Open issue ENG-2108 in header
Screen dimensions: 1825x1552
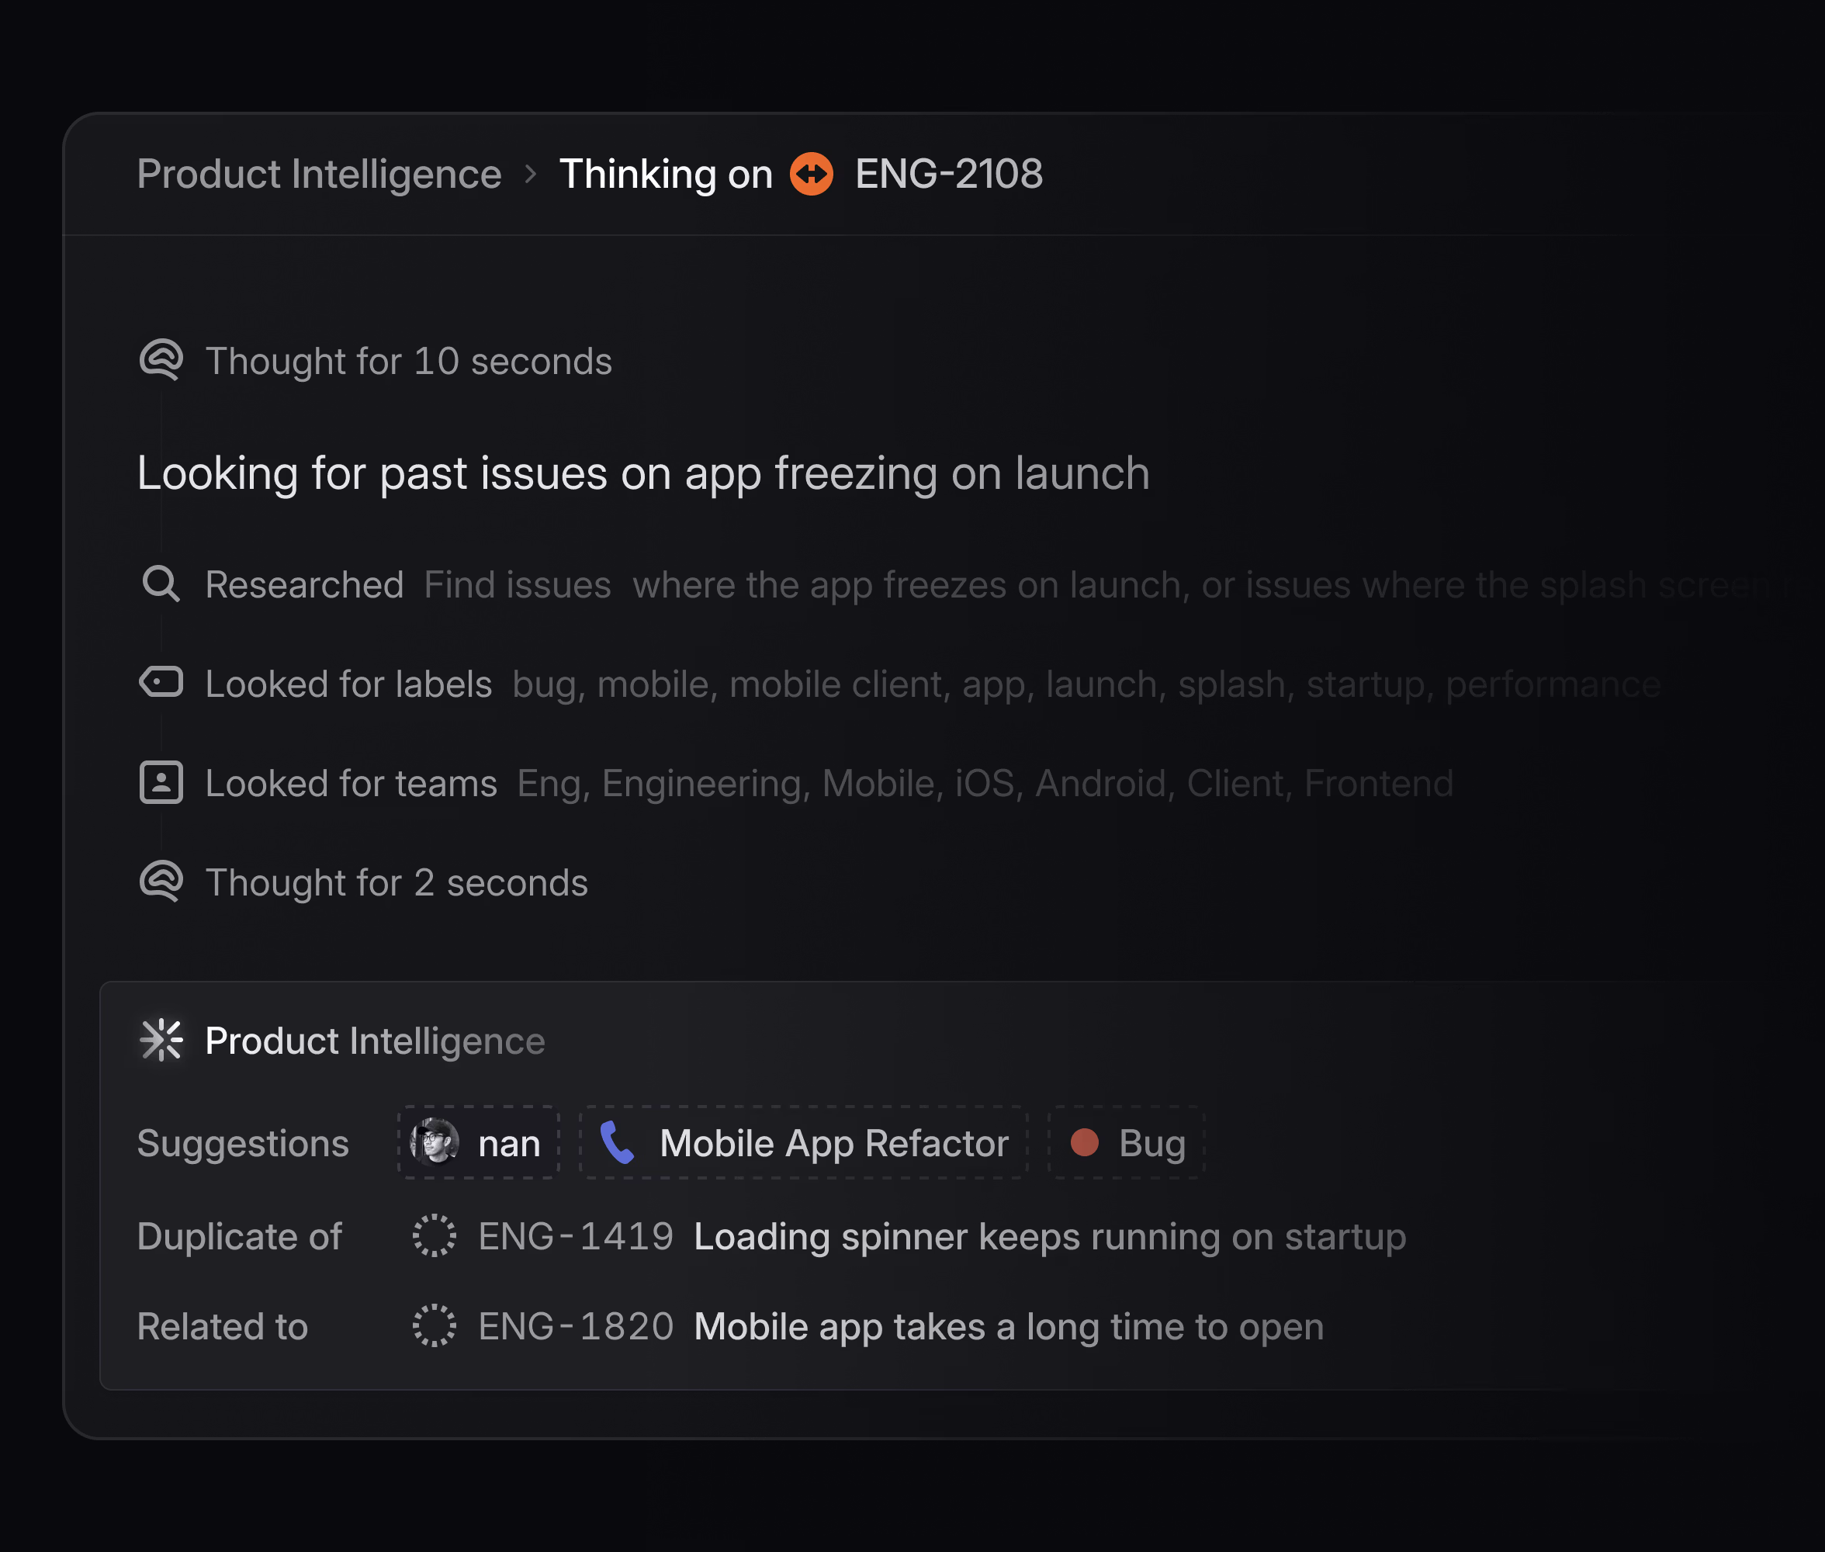coord(948,174)
